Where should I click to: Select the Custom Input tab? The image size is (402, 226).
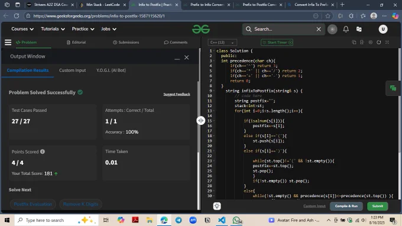72,70
